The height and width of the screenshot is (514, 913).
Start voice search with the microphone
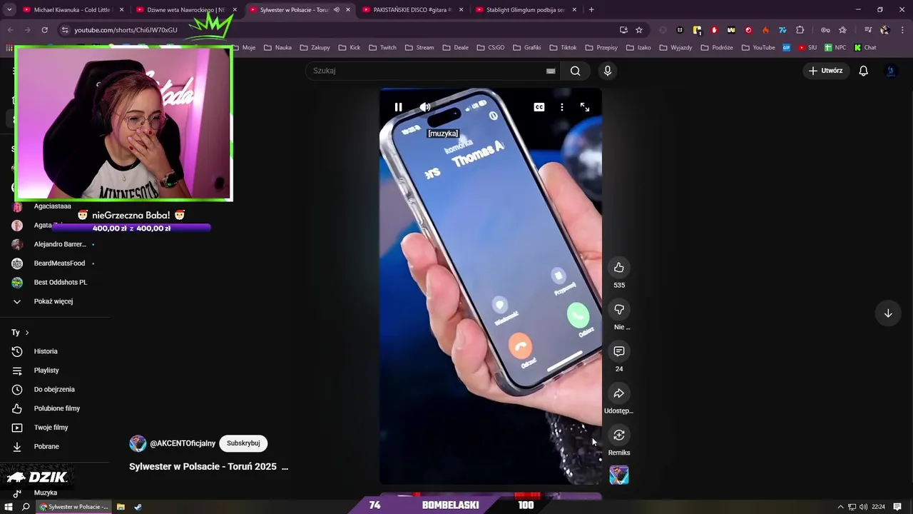[x=608, y=71]
